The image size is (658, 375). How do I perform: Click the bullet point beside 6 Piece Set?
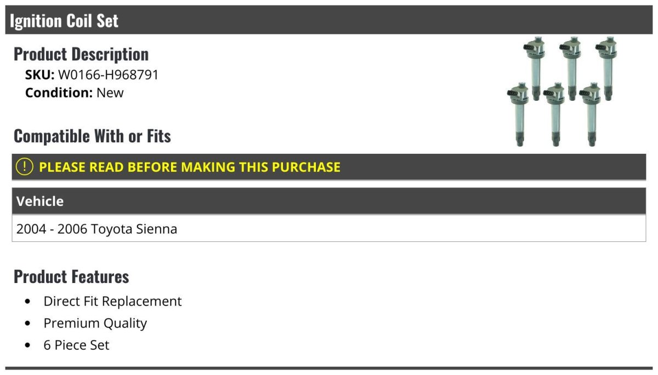[28, 345]
